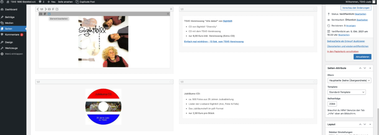Screen dimensions: 379x135
Task: Collapse the Seiten-Attribute panel using triangle toggle
Action: point(370,68)
